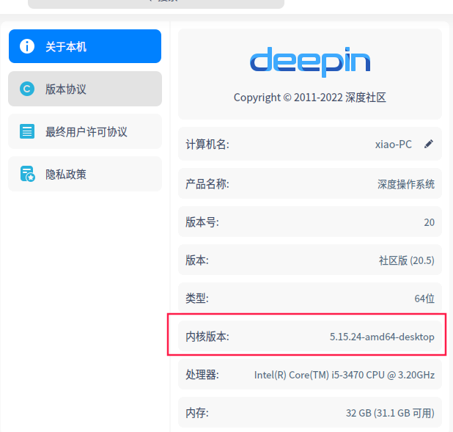Click the 计算机名 label
The image size is (453, 432).
(x=207, y=144)
